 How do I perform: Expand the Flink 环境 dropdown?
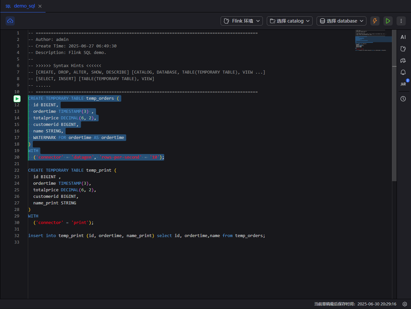click(x=242, y=21)
